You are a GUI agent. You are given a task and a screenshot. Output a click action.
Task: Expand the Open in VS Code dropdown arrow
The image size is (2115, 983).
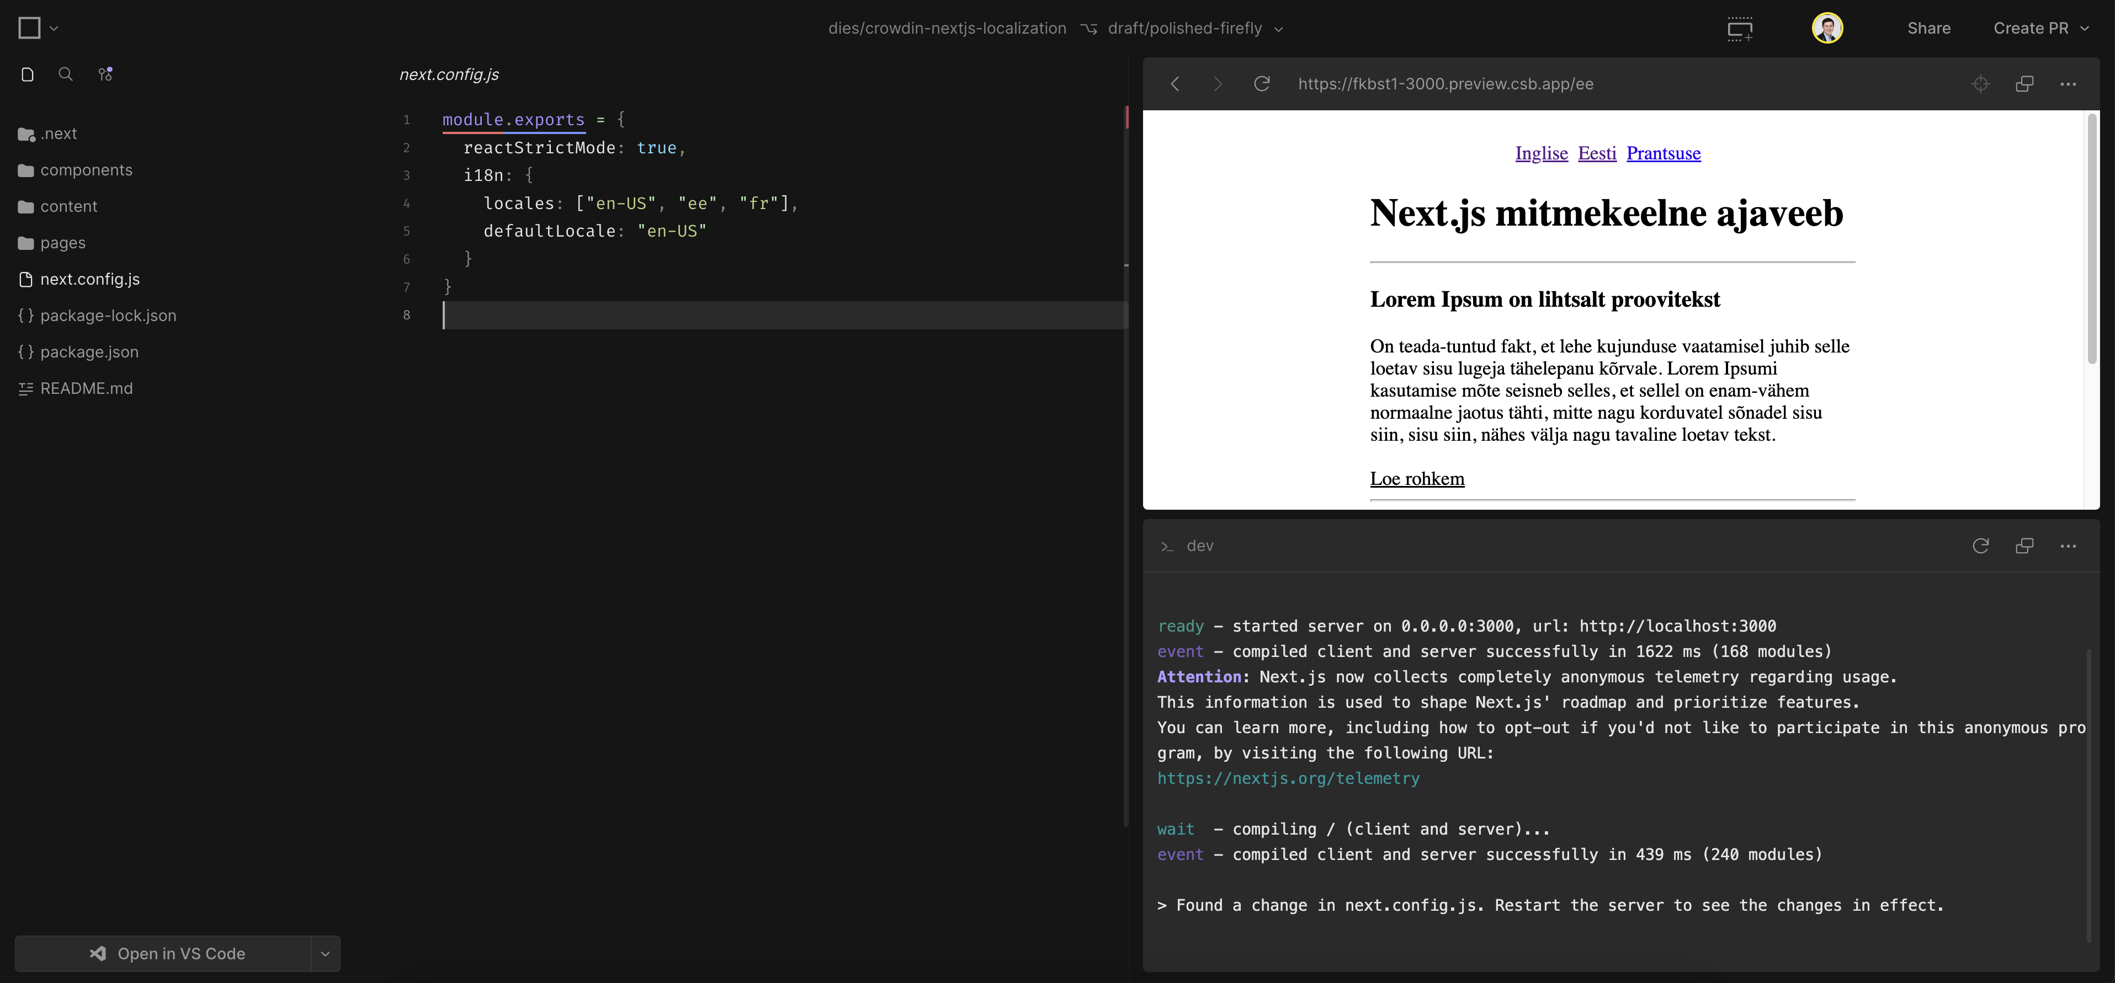325,953
